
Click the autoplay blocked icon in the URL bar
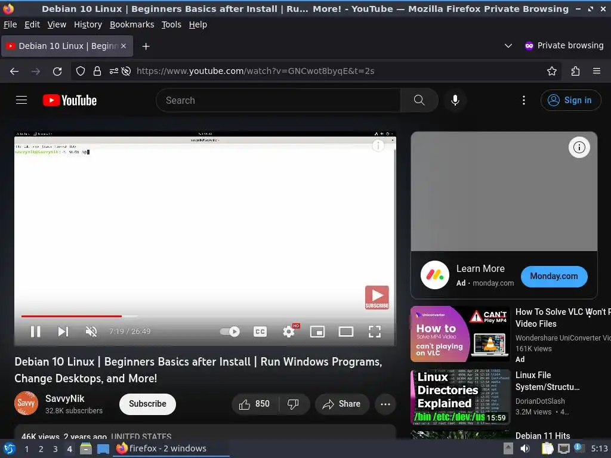click(126, 71)
